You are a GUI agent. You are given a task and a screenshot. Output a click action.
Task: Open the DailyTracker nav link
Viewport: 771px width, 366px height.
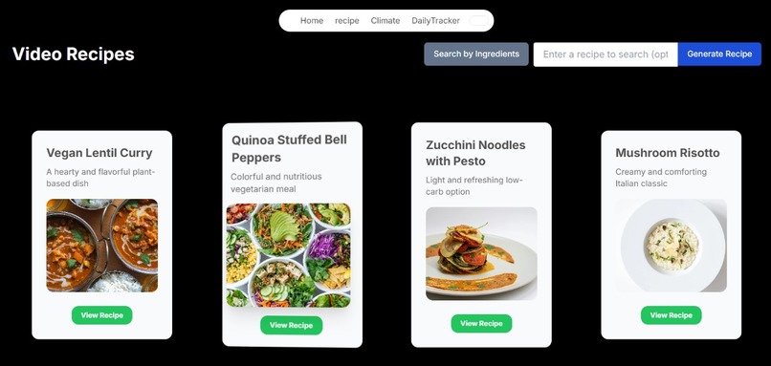pos(435,21)
